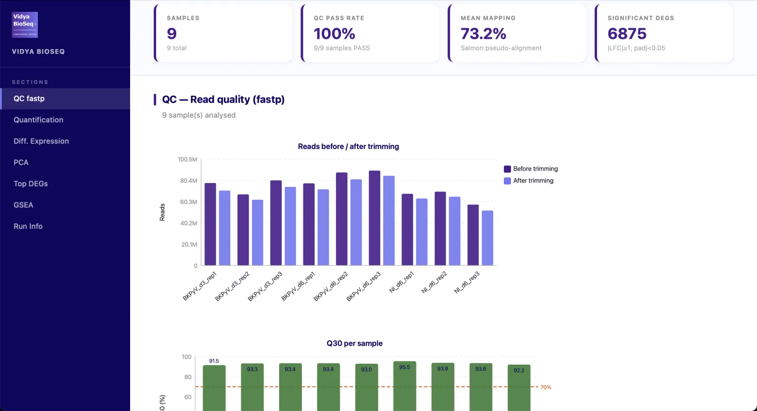Click the BKPyV_d3_rep1 axis label
This screenshot has height=411, width=757.
200,286
